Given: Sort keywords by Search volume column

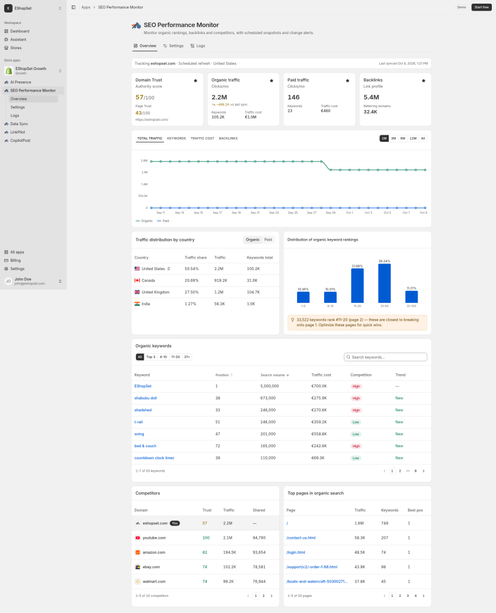Looking at the screenshot, I should coord(274,375).
